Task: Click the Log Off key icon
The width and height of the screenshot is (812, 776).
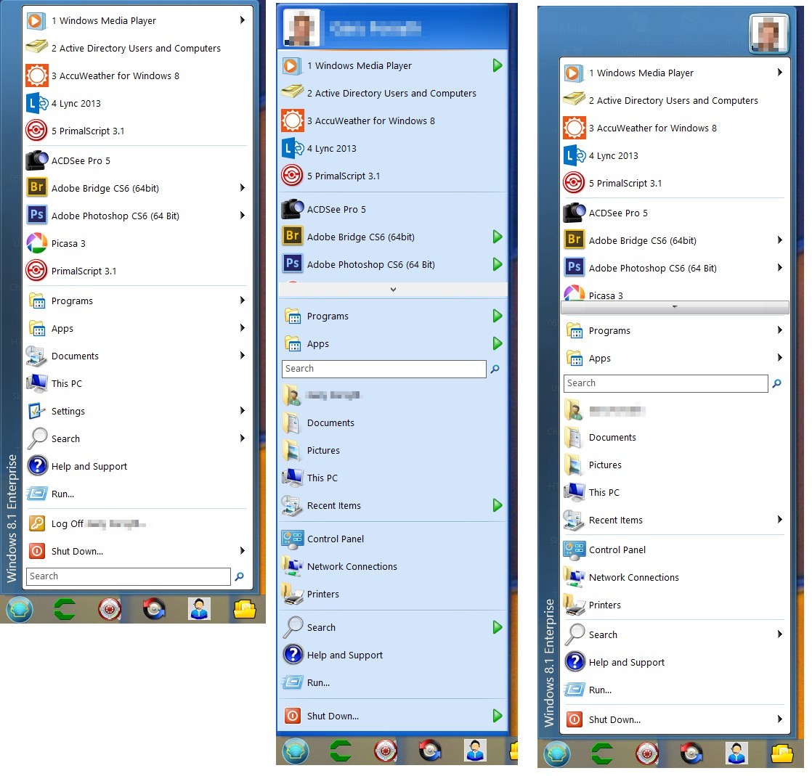Action: [x=36, y=524]
